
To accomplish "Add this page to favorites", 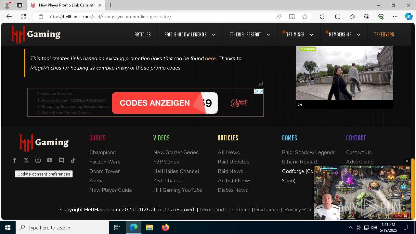I will pos(305,17).
